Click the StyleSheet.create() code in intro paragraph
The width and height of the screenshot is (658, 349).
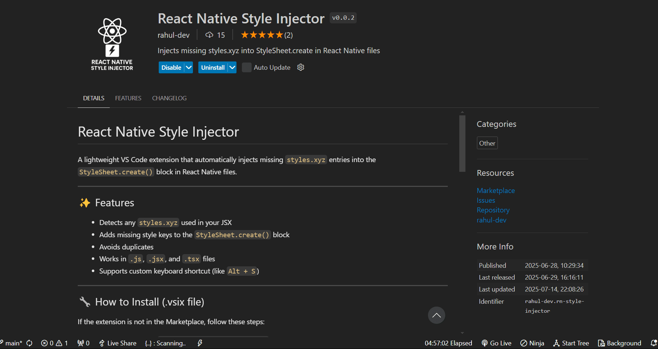tap(116, 172)
